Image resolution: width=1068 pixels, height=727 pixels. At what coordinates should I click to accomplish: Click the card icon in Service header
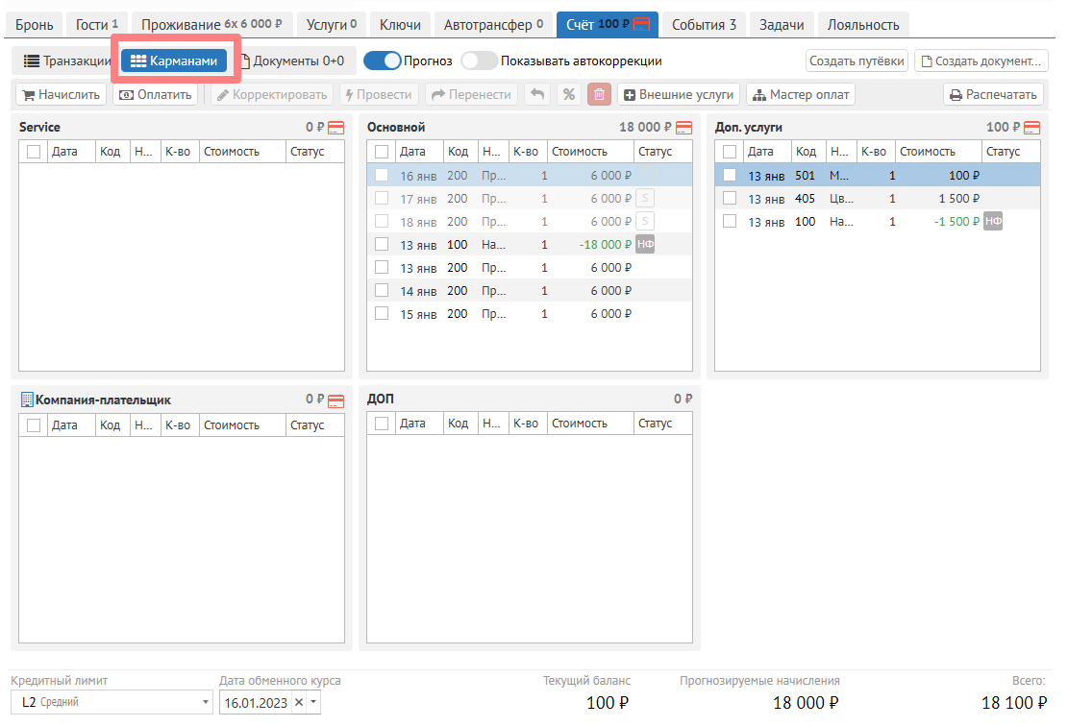pyautogui.click(x=335, y=128)
